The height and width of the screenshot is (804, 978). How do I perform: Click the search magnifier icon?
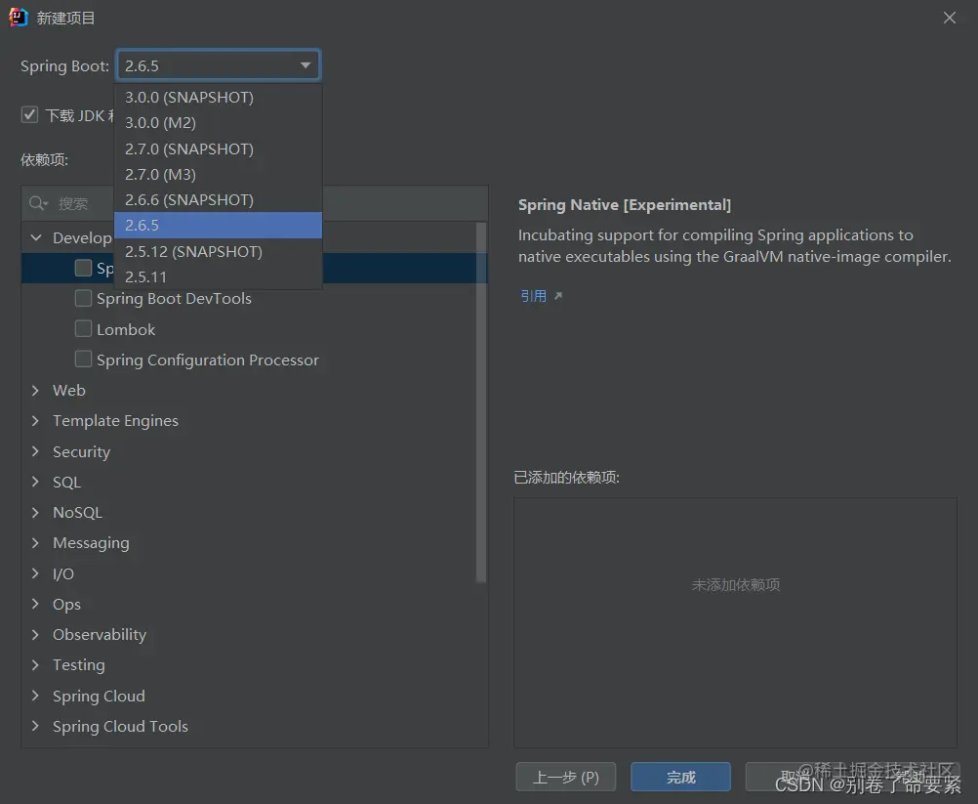click(37, 203)
